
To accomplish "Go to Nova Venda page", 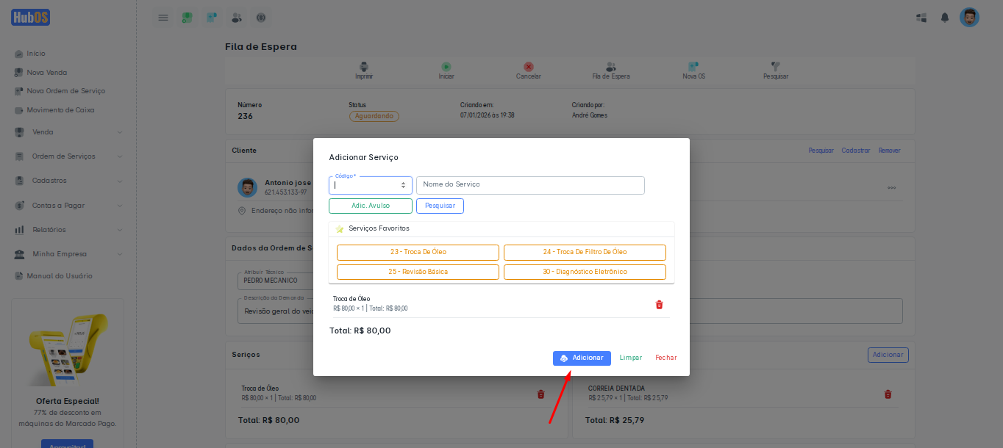I will click(x=46, y=73).
